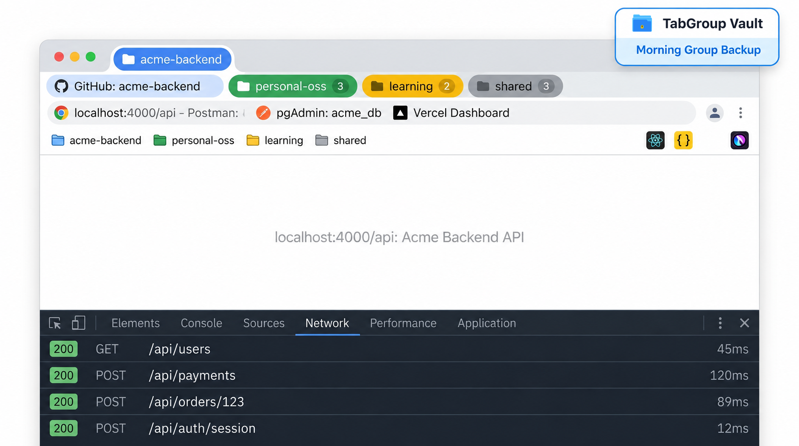The width and height of the screenshot is (799, 446).
Task: Open the React DevTools extension icon
Action: 655,140
